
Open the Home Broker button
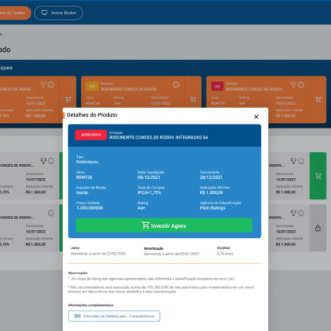58,13
